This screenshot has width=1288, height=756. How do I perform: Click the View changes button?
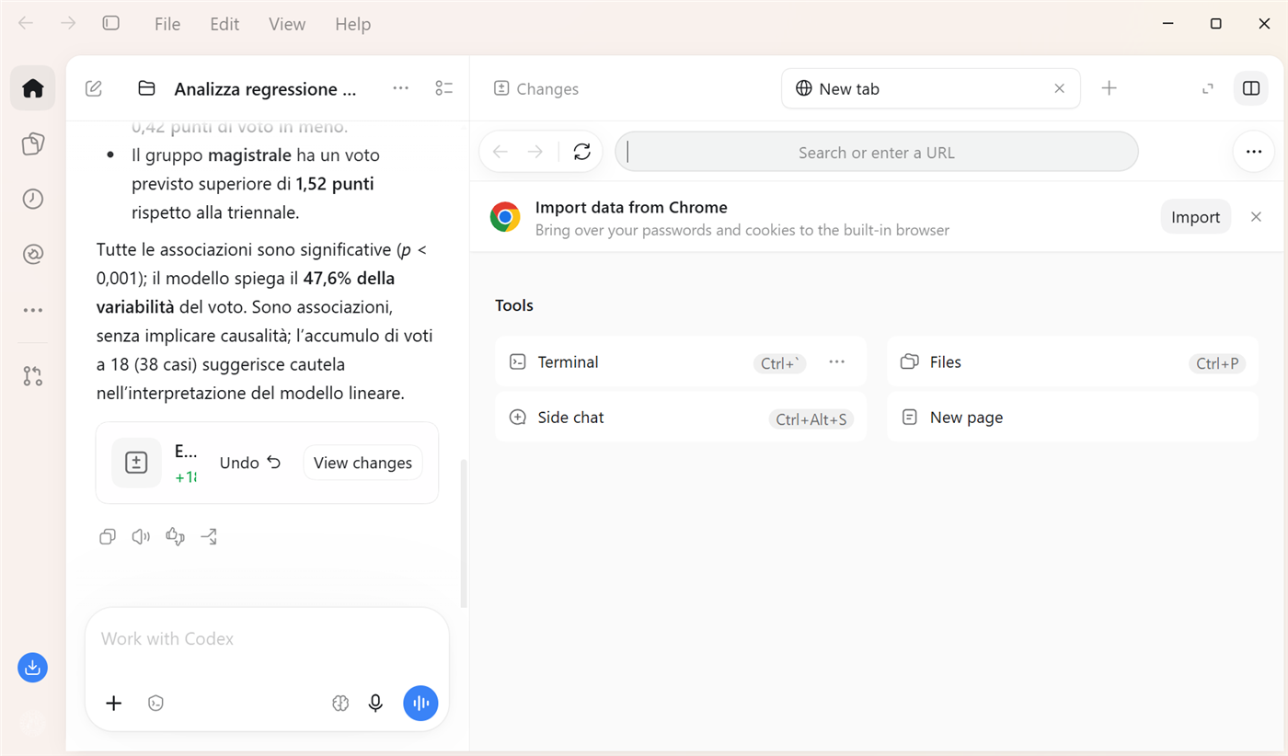coord(362,463)
